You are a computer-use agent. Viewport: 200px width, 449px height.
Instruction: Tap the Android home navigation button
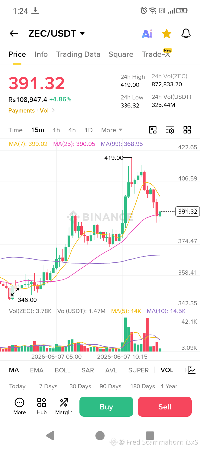tap(100, 436)
